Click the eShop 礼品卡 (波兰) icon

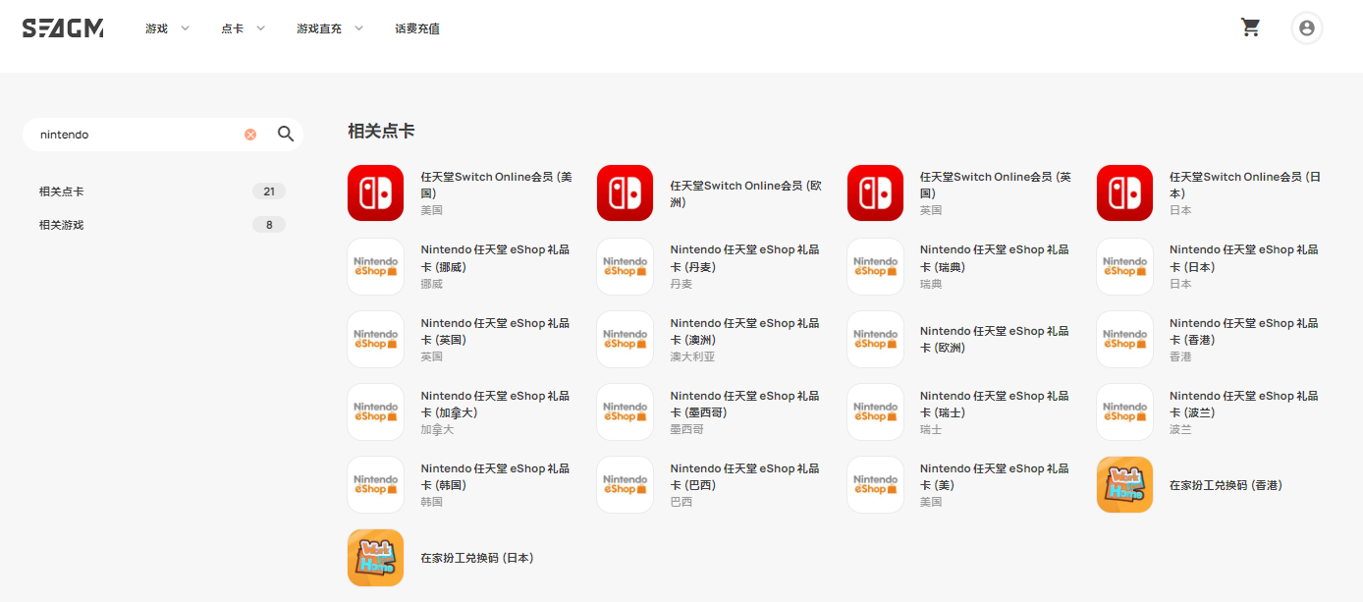click(1124, 411)
